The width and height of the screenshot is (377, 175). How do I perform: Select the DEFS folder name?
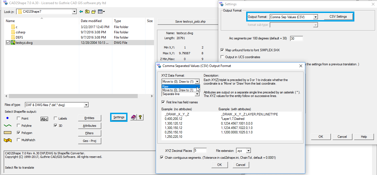19,37
